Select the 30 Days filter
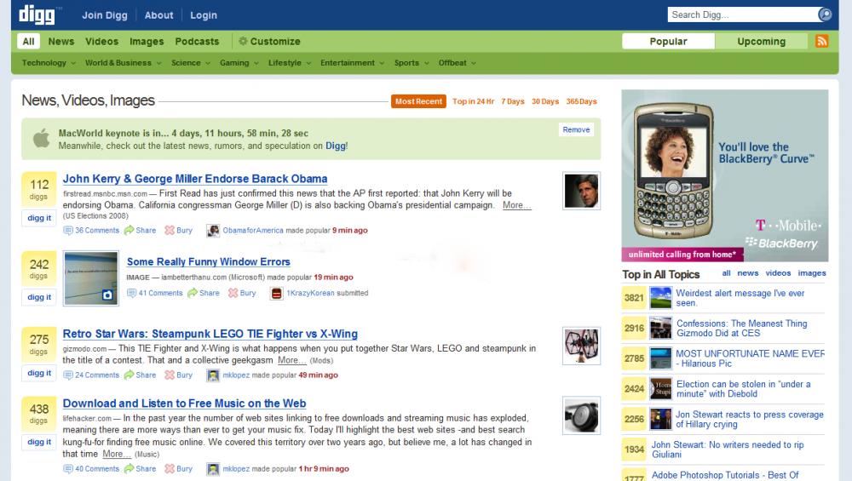 (x=545, y=101)
